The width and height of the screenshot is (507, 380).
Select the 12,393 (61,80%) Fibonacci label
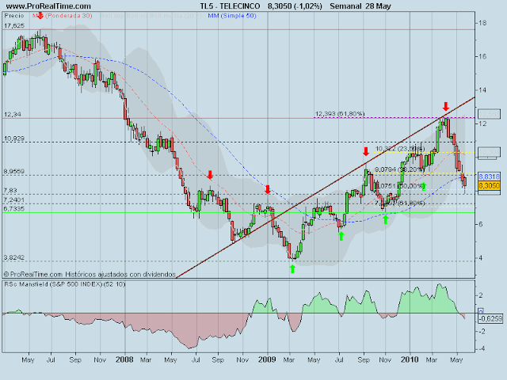(x=340, y=114)
